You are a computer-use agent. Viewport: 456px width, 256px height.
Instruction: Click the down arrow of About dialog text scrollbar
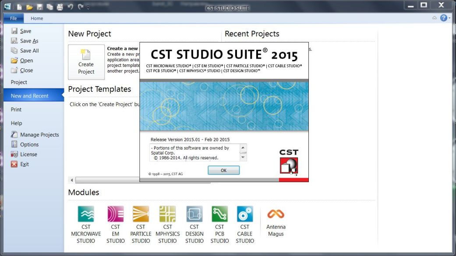(243, 157)
